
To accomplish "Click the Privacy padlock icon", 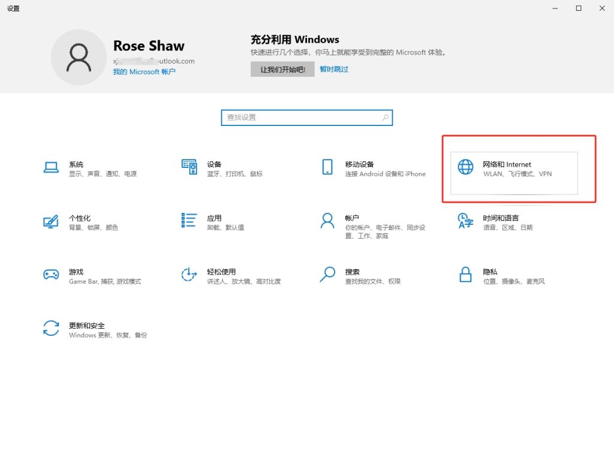I will [465, 274].
